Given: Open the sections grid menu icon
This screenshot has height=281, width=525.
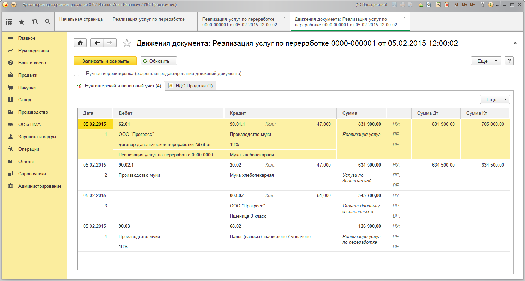Looking at the screenshot, I should [x=9, y=22].
